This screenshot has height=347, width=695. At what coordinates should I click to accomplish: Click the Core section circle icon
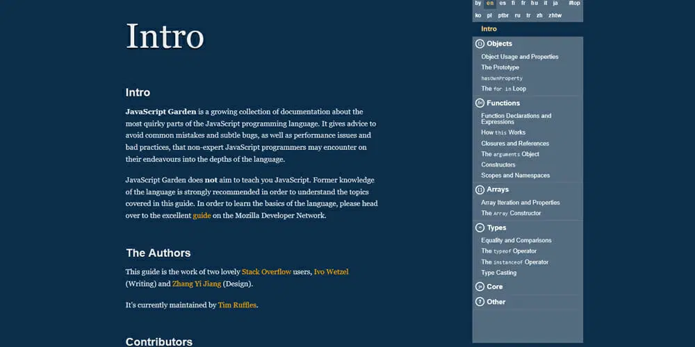coord(480,287)
